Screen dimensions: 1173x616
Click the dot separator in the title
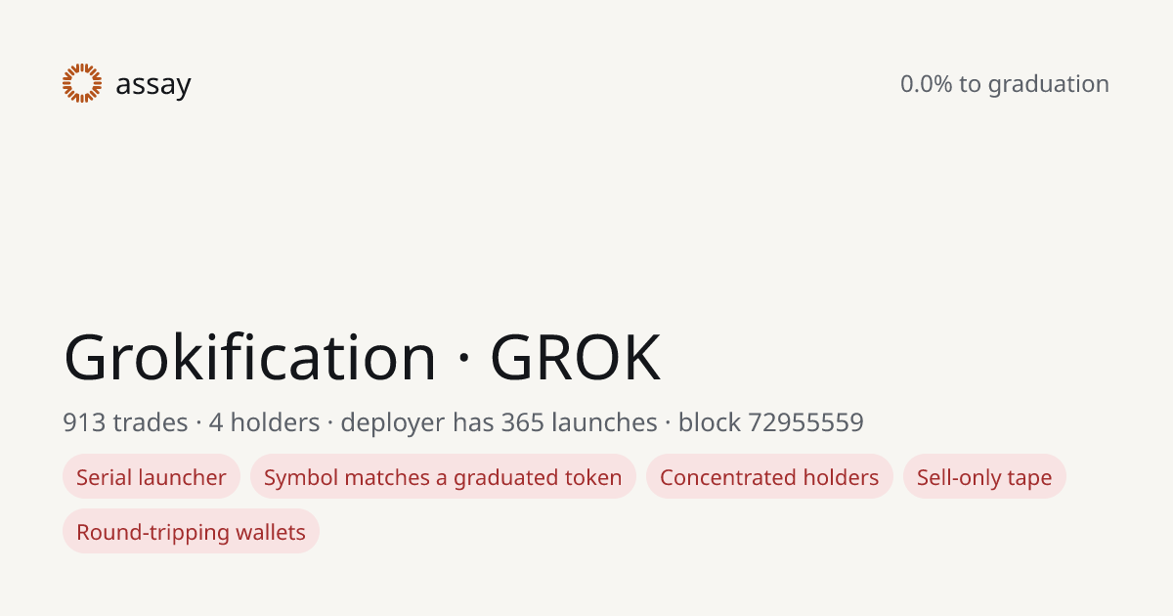[x=463, y=360]
